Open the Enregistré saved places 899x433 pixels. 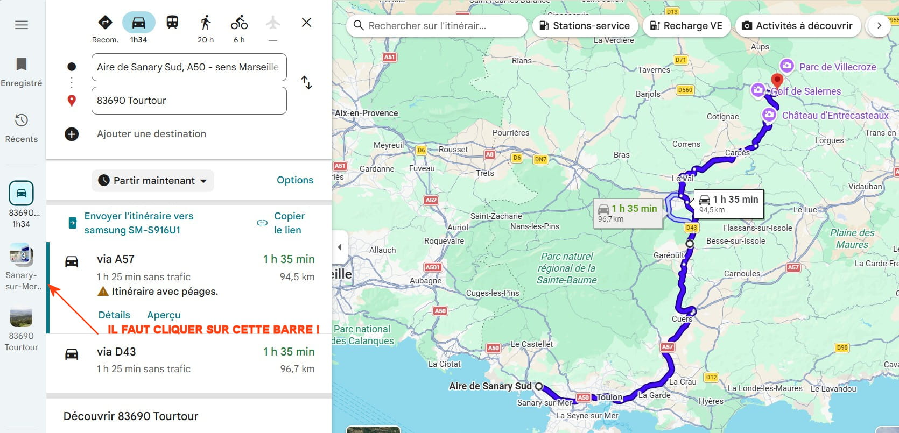[22, 72]
